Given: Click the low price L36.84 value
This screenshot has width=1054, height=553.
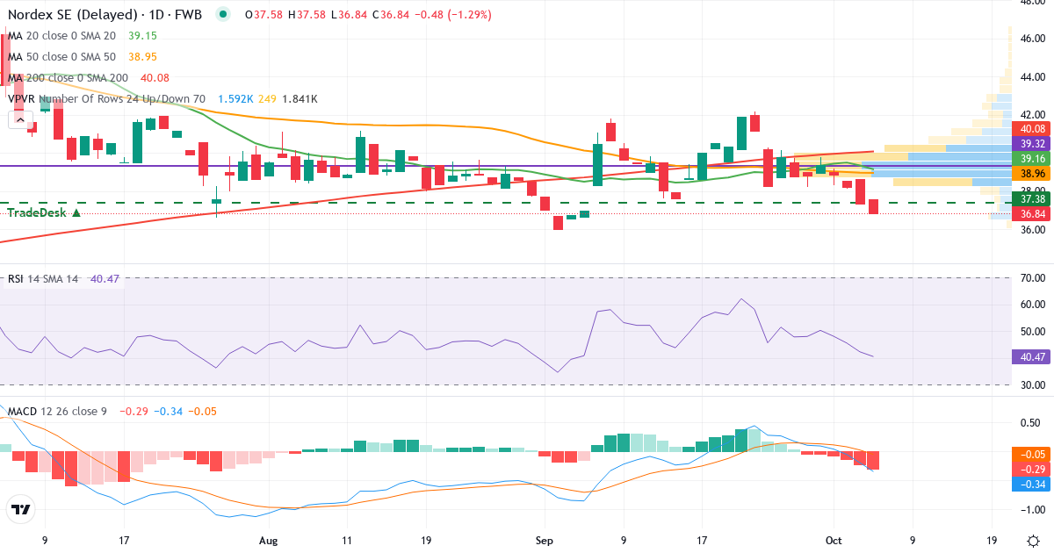Looking at the screenshot, I should [x=349, y=15].
